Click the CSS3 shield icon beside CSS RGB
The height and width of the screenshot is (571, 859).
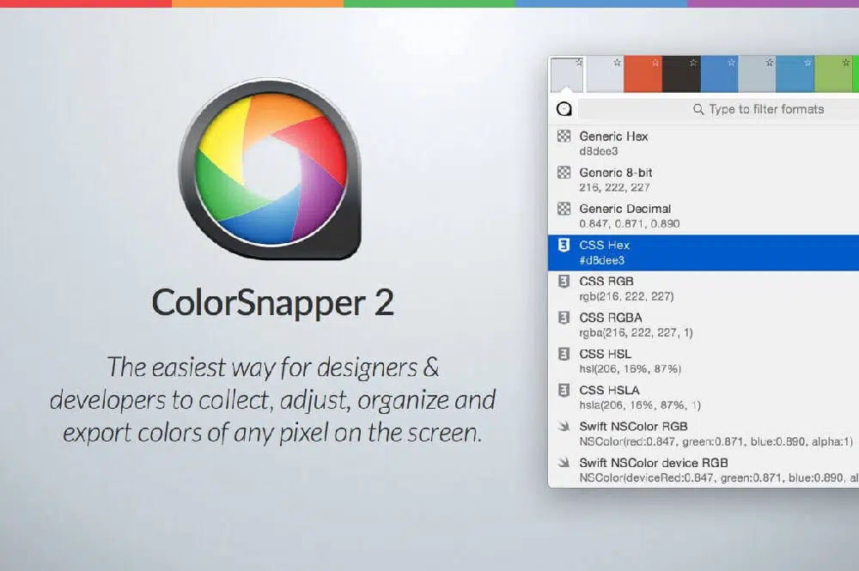point(564,282)
